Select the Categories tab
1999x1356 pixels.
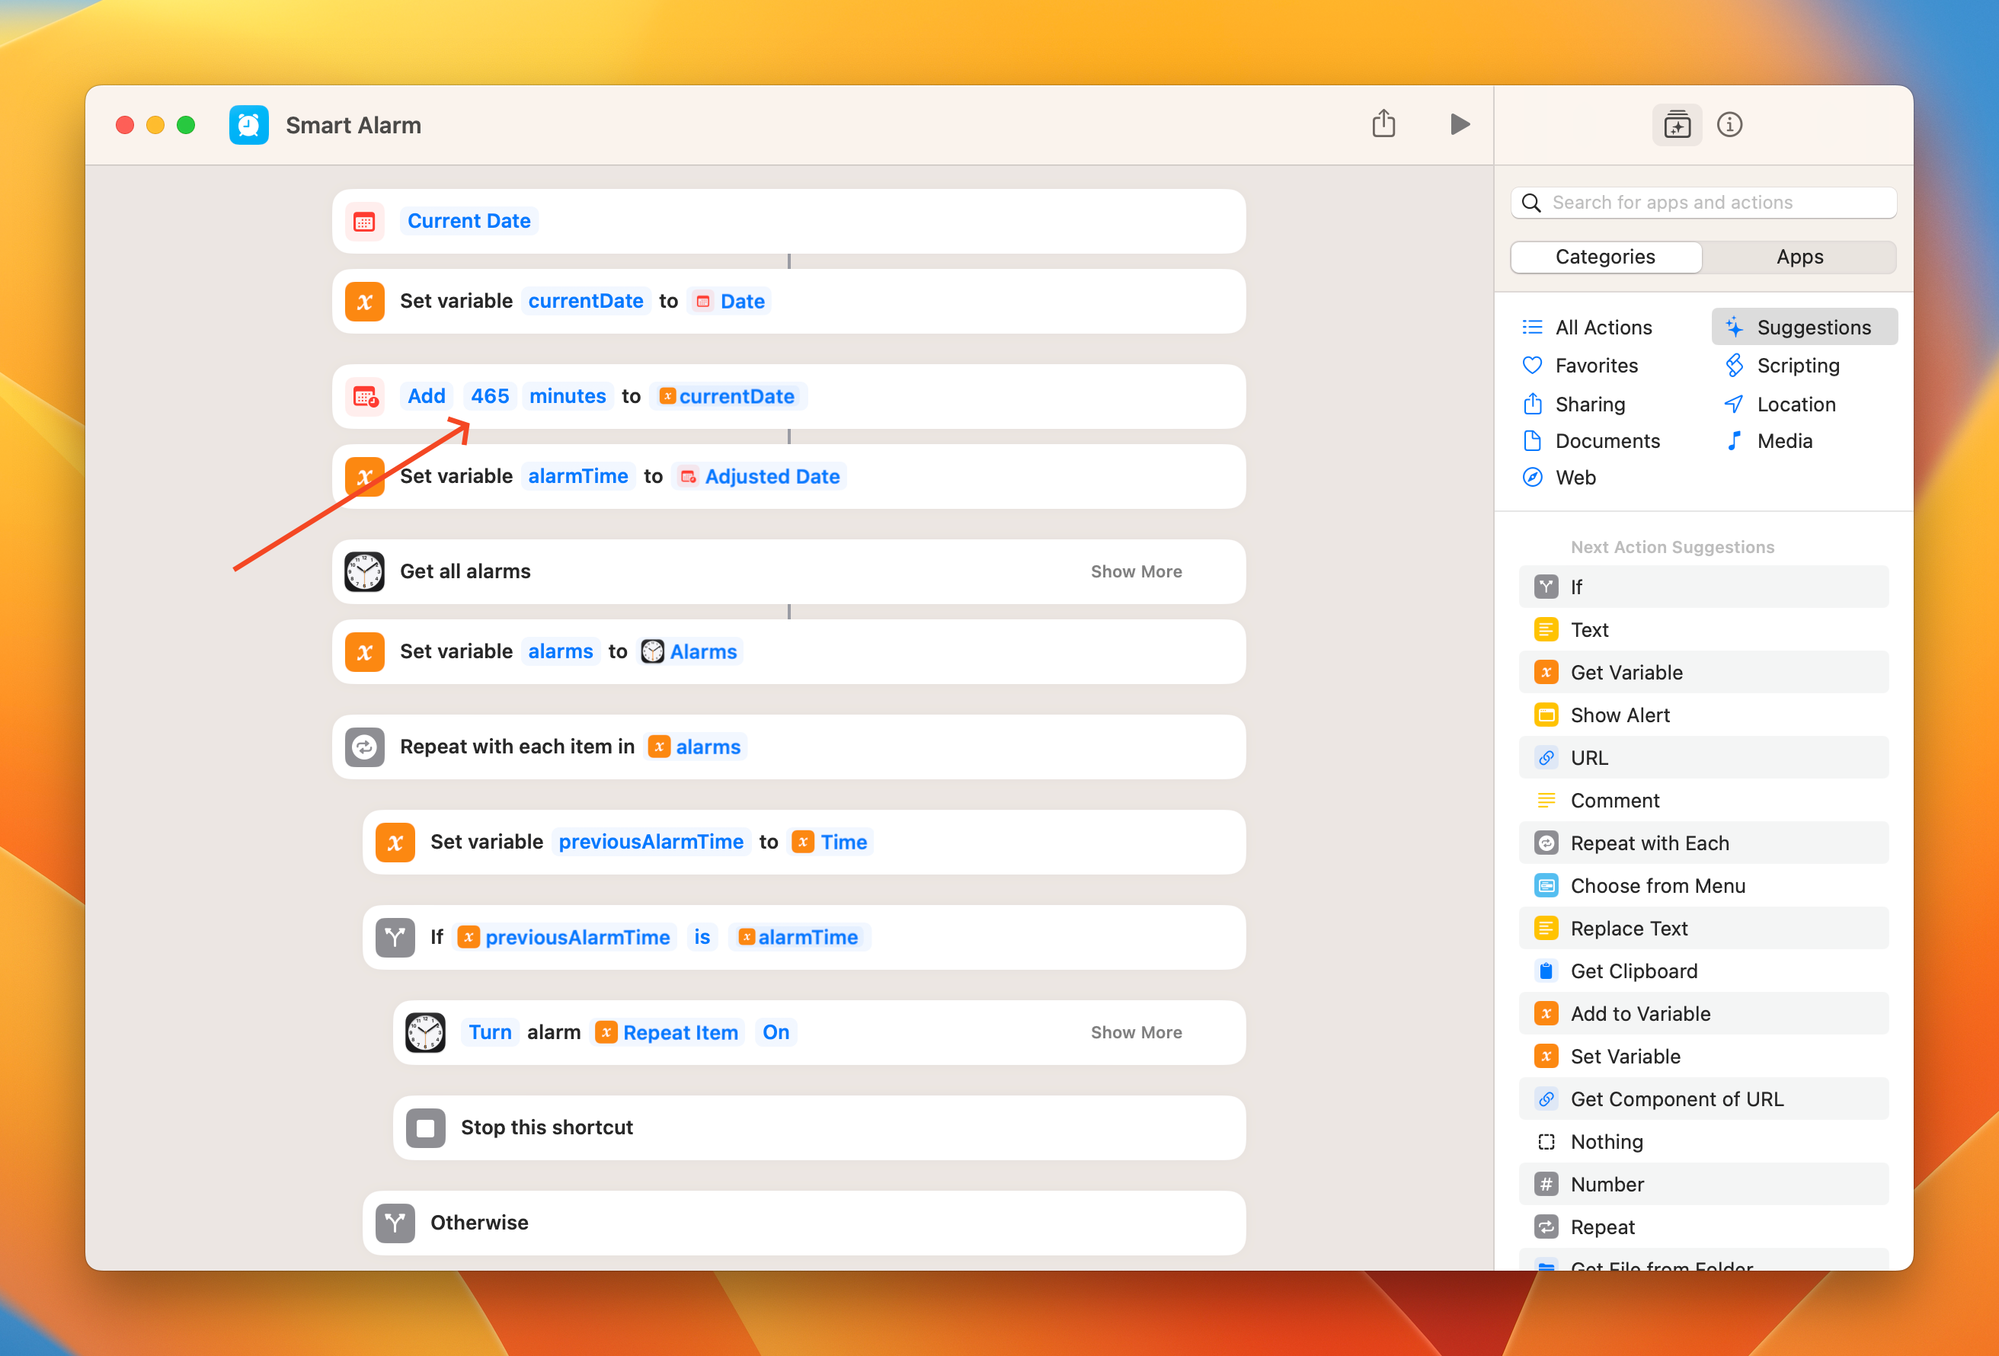[x=1605, y=257]
